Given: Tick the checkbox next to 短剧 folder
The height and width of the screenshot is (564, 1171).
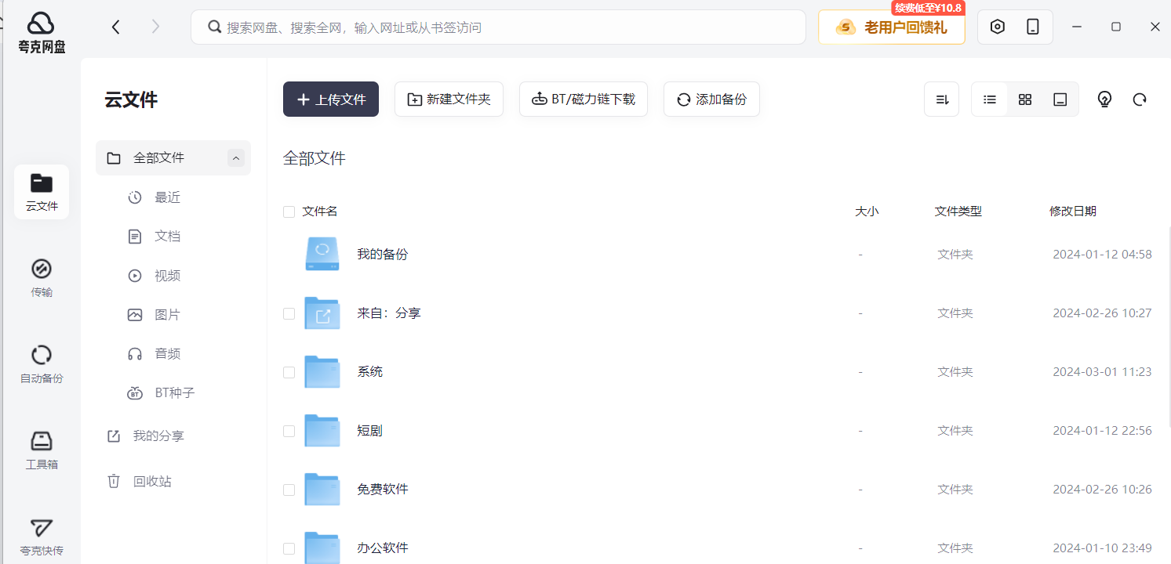Looking at the screenshot, I should tap(289, 431).
